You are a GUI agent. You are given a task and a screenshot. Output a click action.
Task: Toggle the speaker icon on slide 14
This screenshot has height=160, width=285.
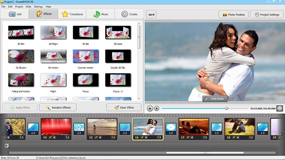tap(54, 137)
